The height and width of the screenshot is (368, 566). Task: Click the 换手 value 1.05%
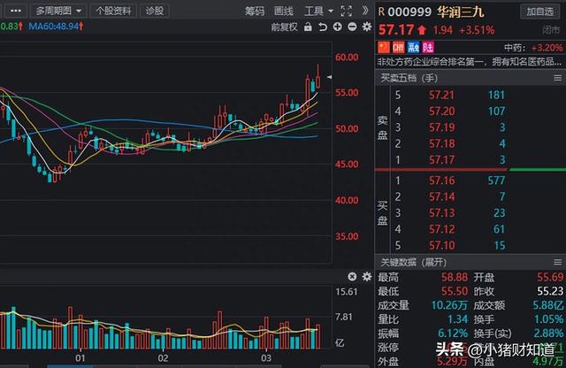point(548,319)
